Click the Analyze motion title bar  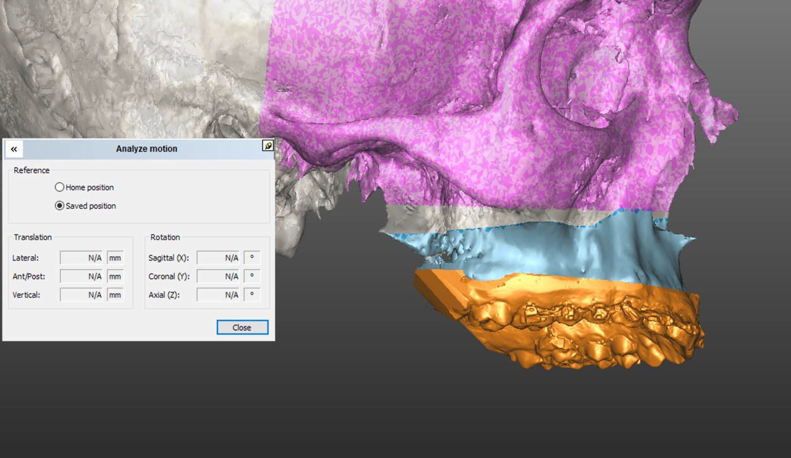[x=146, y=149]
